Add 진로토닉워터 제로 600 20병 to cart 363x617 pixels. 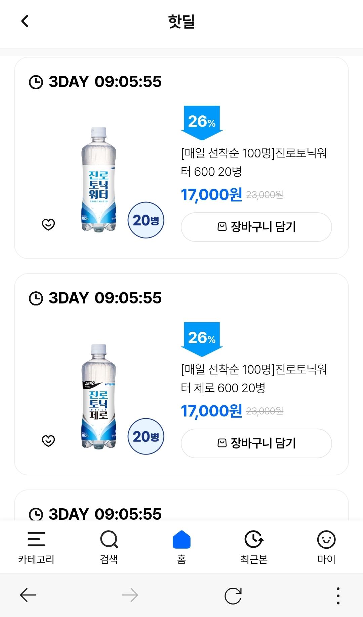256,443
